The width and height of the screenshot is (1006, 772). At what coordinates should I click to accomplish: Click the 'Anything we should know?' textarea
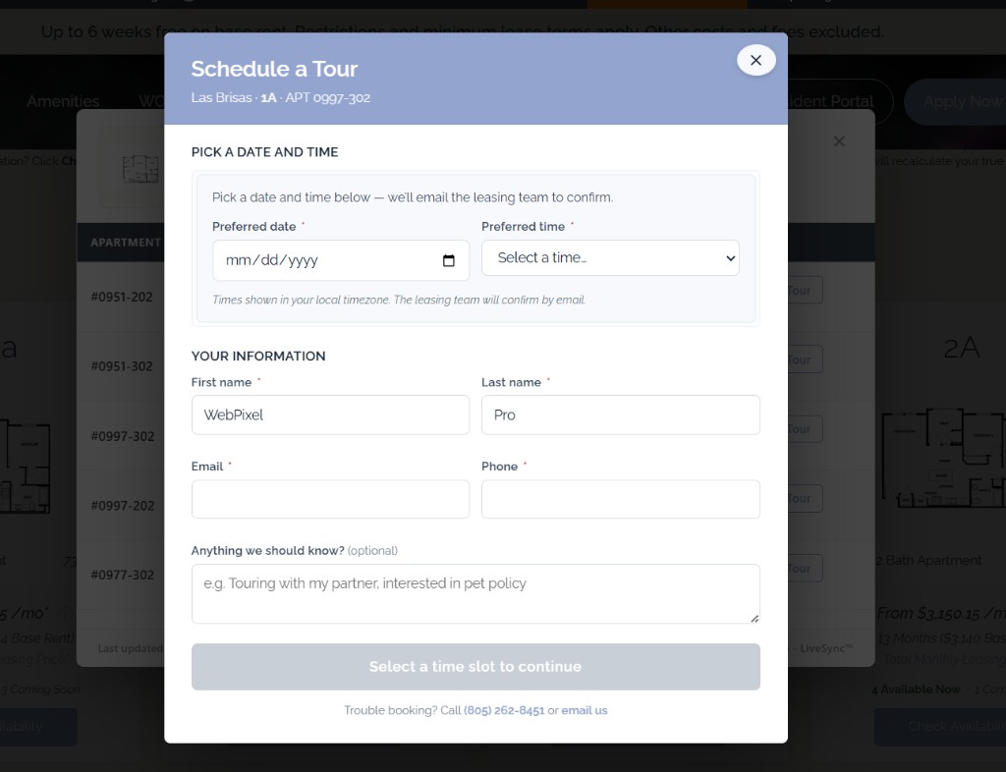475,593
